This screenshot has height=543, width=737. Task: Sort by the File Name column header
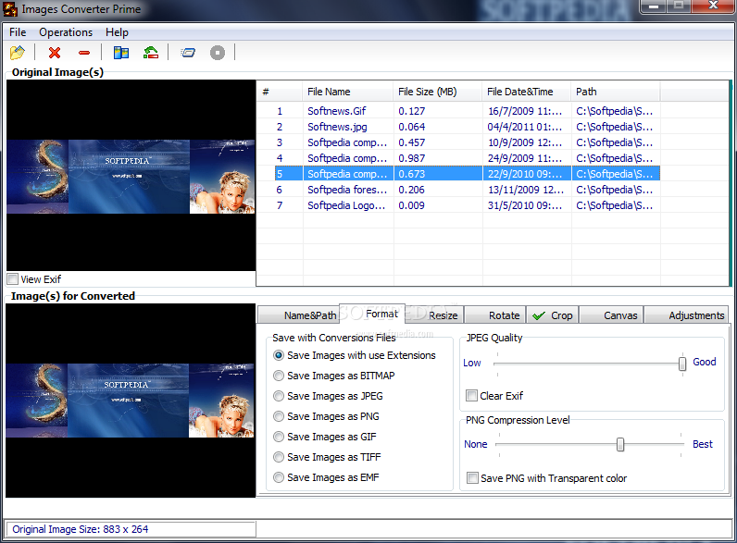click(348, 92)
